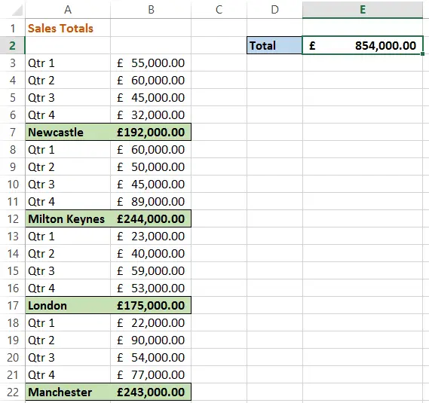Screen dimensions: 429x403
Task: Click the £192,000.00 Newcastle subtotal
Action: [151, 132]
